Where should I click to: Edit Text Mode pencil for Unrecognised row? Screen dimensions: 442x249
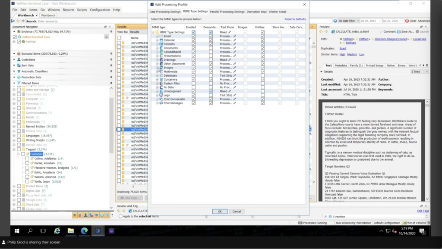tap(230, 91)
